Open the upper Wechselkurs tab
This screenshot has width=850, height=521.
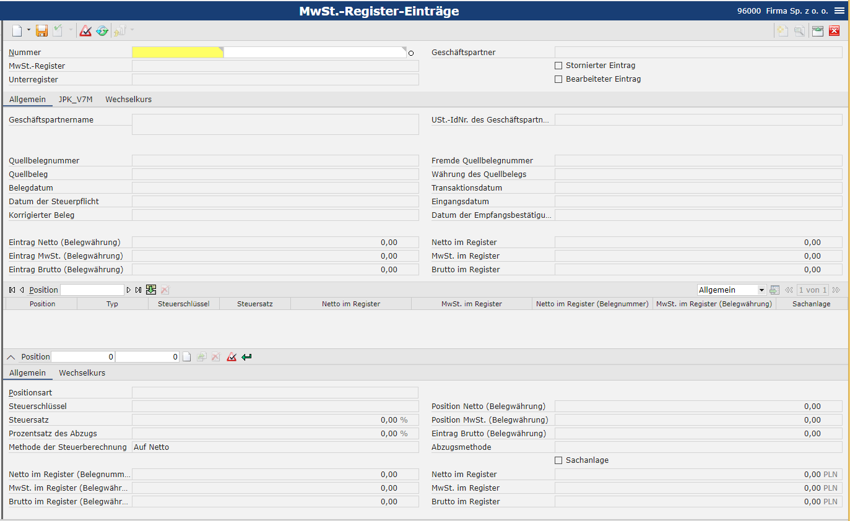(x=128, y=100)
